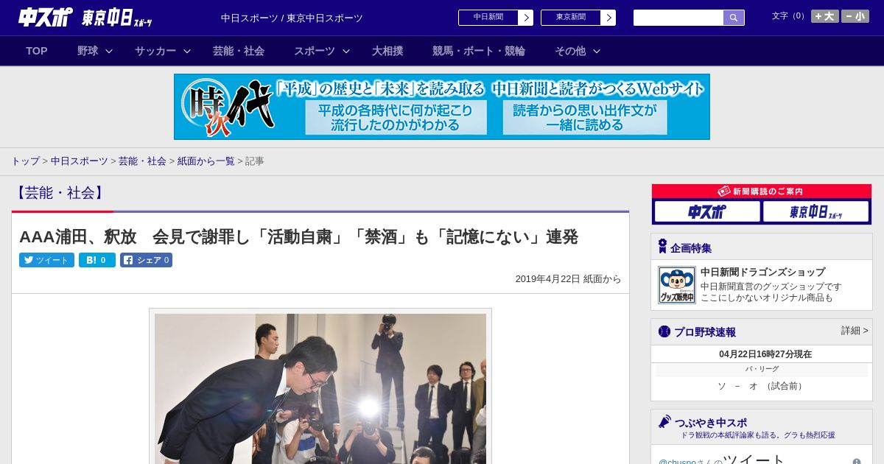
Task: Expand the サッカー menu
Action: point(163,51)
